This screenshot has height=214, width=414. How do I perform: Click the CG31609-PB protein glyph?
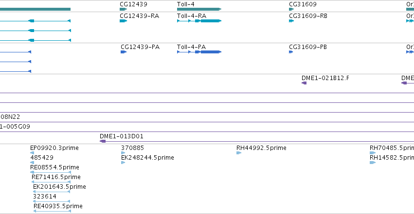coord(291,52)
